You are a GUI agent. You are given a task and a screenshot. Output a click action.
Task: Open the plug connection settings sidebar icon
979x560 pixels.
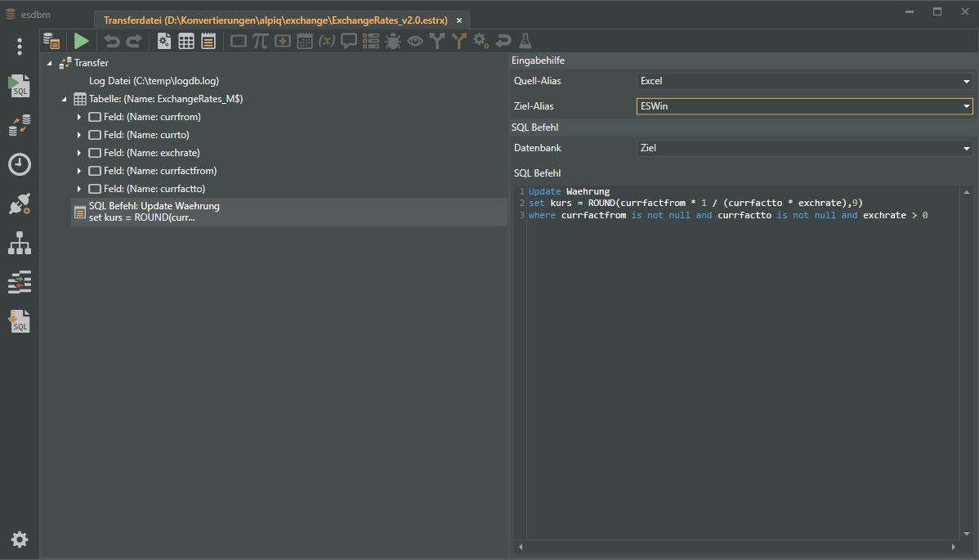[x=20, y=204]
